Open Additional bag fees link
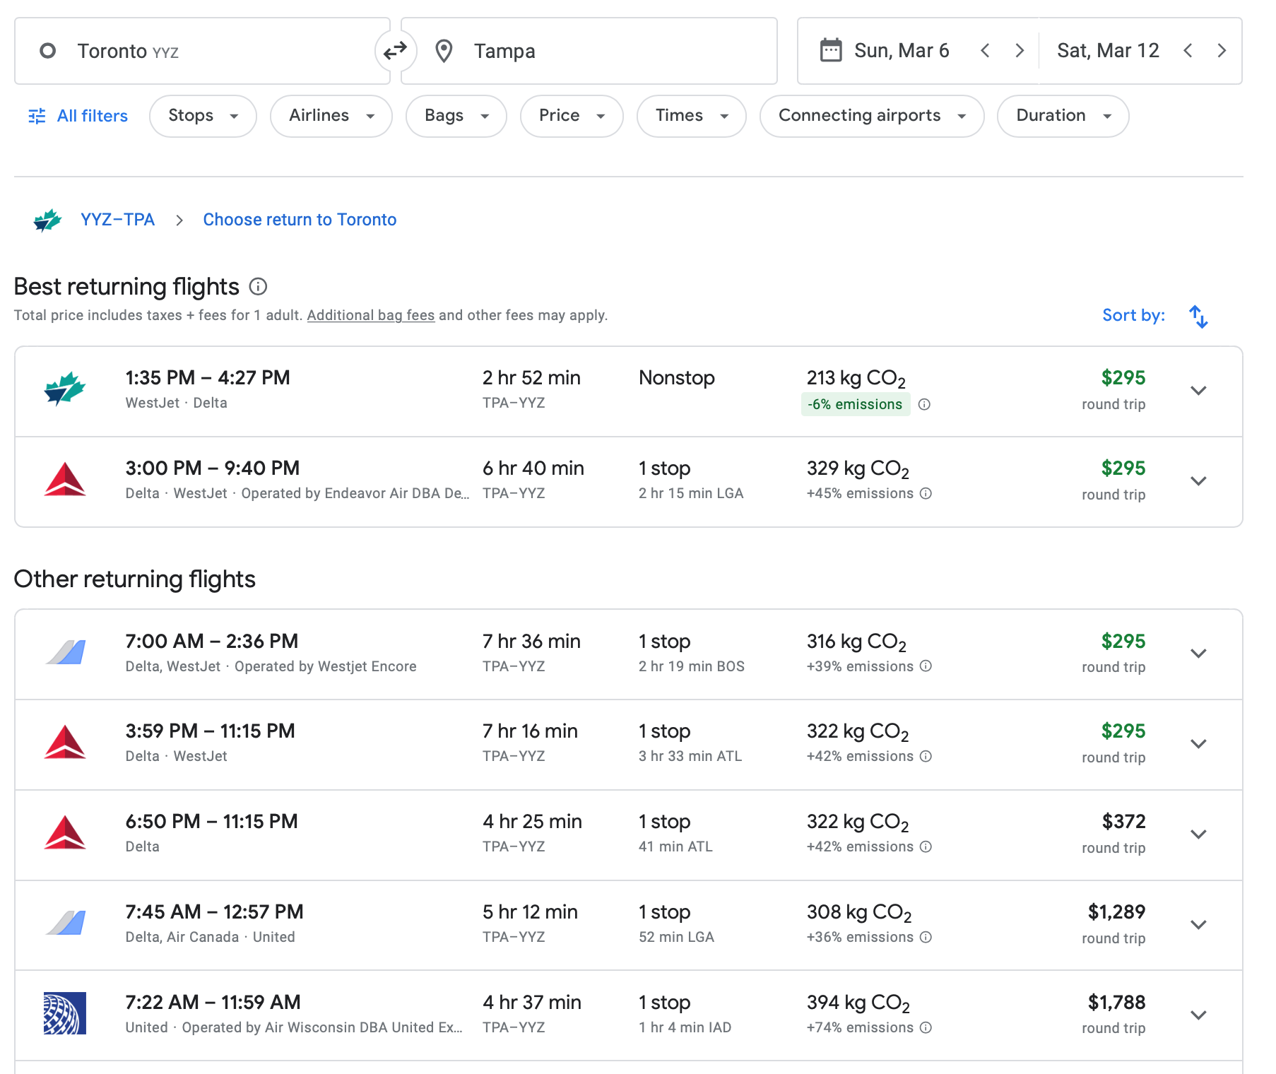Screen dimensions: 1276x1074 [x=370, y=315]
